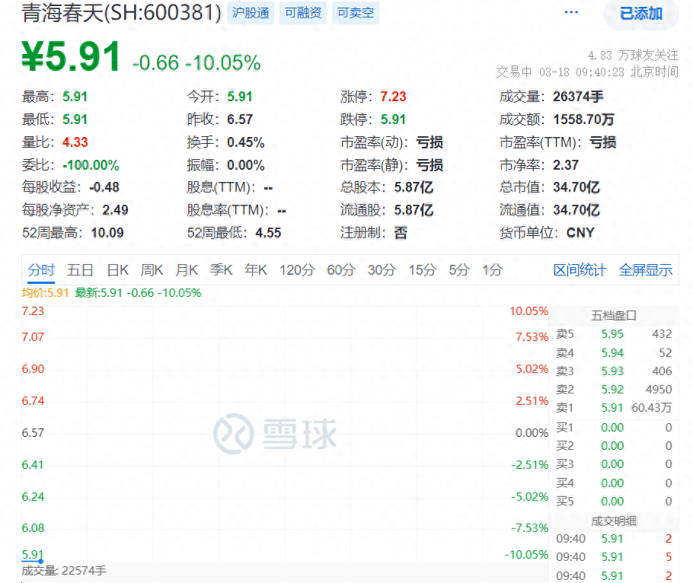Click the 买5 bid row
This screenshot has height=583, width=693.
(x=614, y=502)
